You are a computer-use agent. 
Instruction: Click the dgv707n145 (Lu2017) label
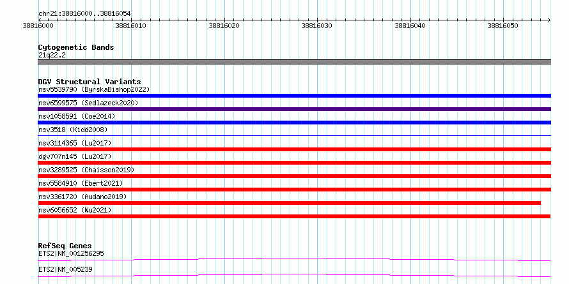[x=75, y=156]
